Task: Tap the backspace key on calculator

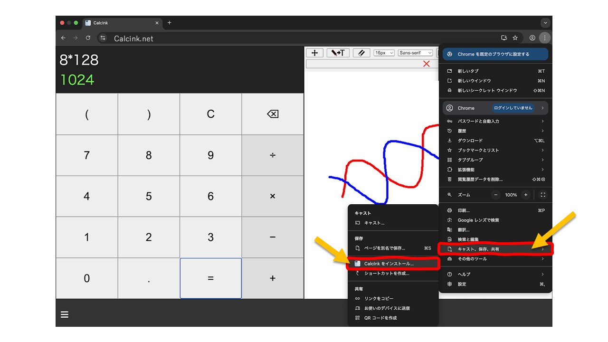Action: pyautogui.click(x=273, y=114)
